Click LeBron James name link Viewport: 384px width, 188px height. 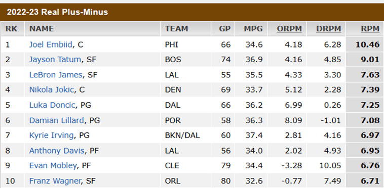56,75
